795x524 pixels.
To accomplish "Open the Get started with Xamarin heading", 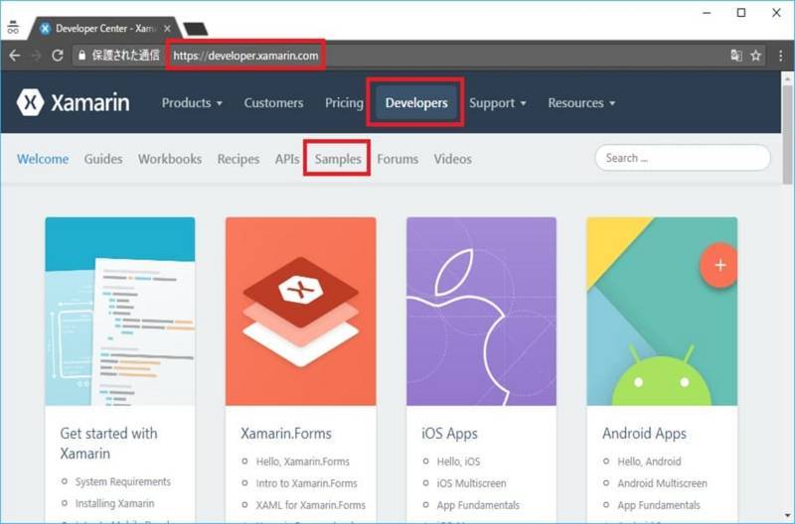I will 109,443.
